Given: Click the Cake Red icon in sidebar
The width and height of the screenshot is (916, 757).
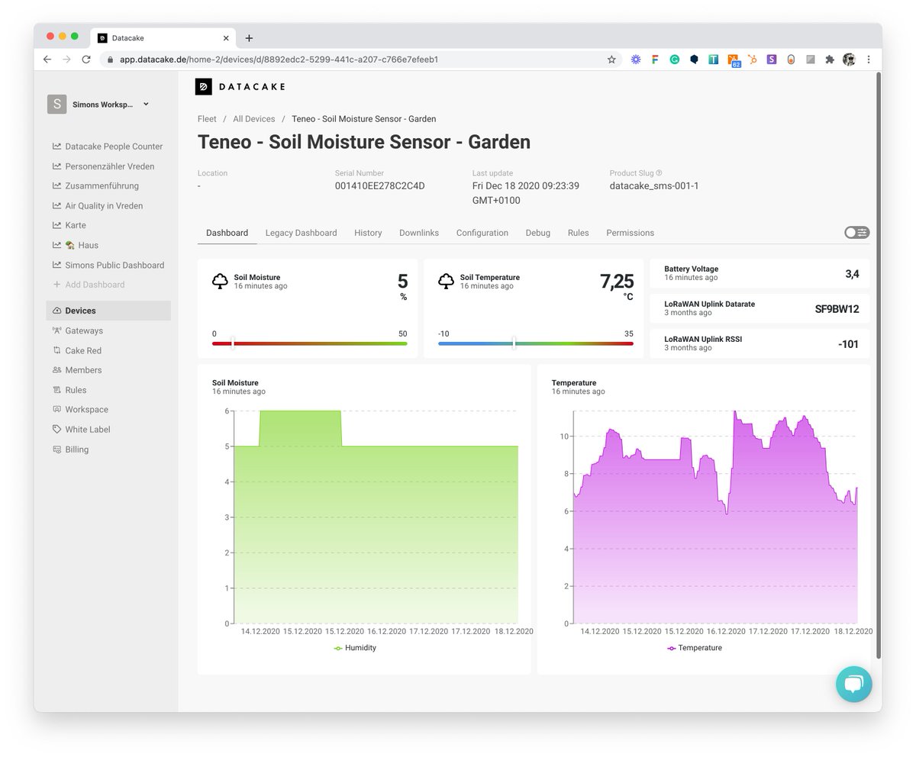Looking at the screenshot, I should (x=56, y=350).
